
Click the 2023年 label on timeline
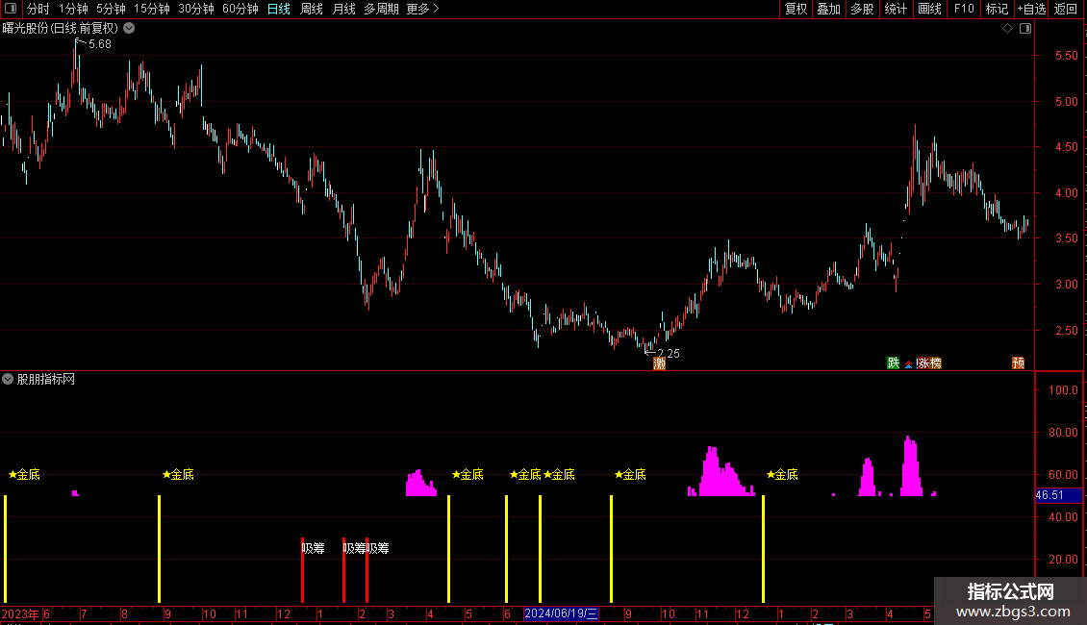20,613
